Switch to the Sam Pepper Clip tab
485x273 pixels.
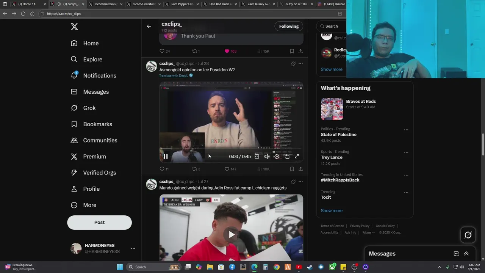point(181,4)
